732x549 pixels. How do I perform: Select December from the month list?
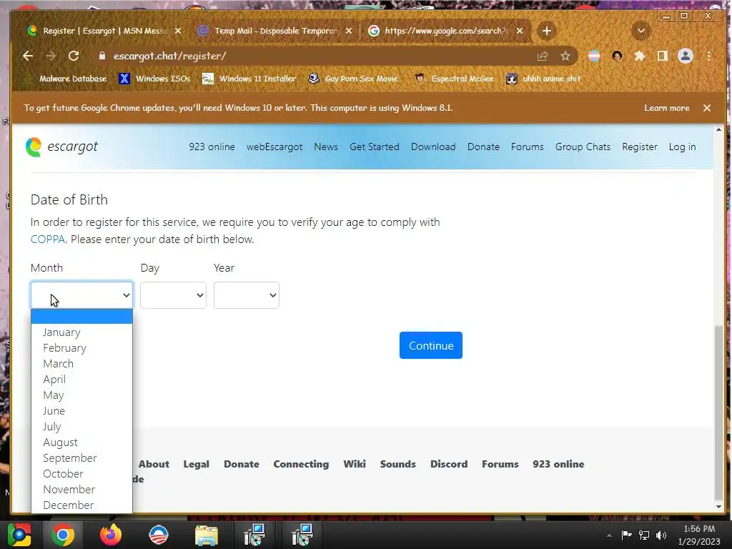[81, 505]
